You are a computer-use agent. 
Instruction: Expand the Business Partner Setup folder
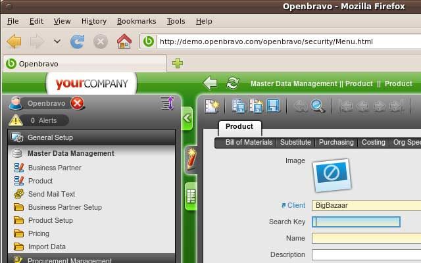pos(65,207)
